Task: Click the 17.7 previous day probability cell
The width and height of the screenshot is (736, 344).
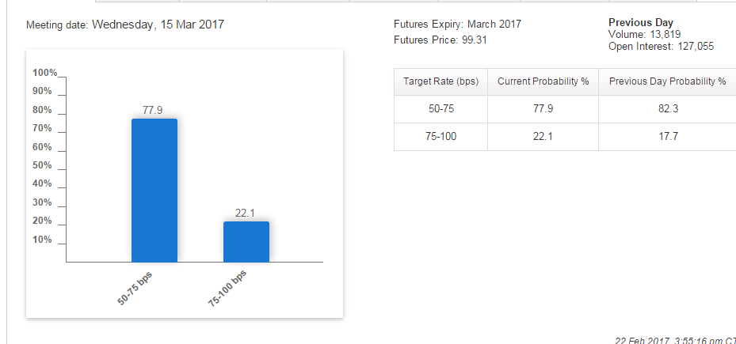Action: coord(667,137)
